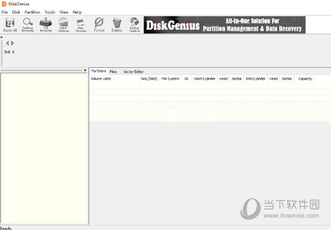331x230 pixels.
Task: Close the disk map pane
Action: [2, 37]
